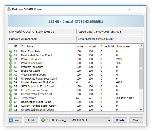Viewport: 152px width, 132px height.
Task: Click raw value 2429 for Power-On Hours
Action: click(x=119, y=59)
